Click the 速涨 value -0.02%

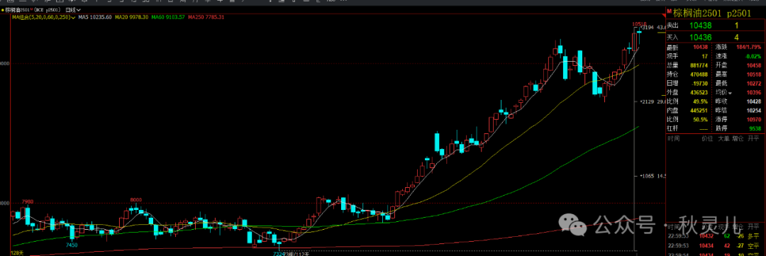click(x=753, y=56)
